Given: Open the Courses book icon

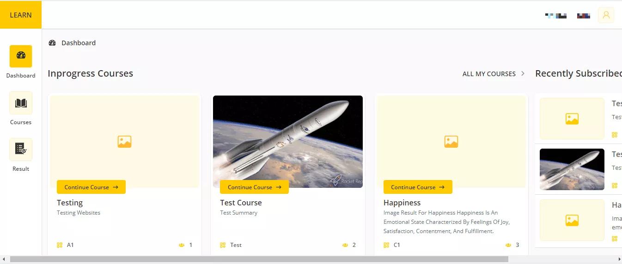Looking at the screenshot, I should [21, 103].
